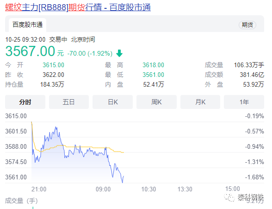Click the 成交额 value 381.46亿
Screen dimensions: 272x209
pos(252,75)
